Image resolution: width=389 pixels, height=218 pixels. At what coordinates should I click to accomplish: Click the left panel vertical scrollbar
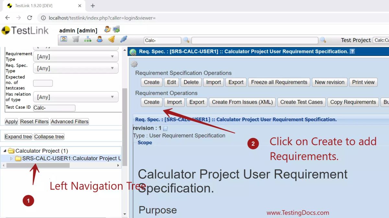(x=125, y=128)
